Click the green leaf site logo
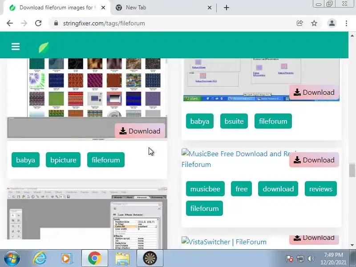The image size is (356, 267). tap(44, 48)
